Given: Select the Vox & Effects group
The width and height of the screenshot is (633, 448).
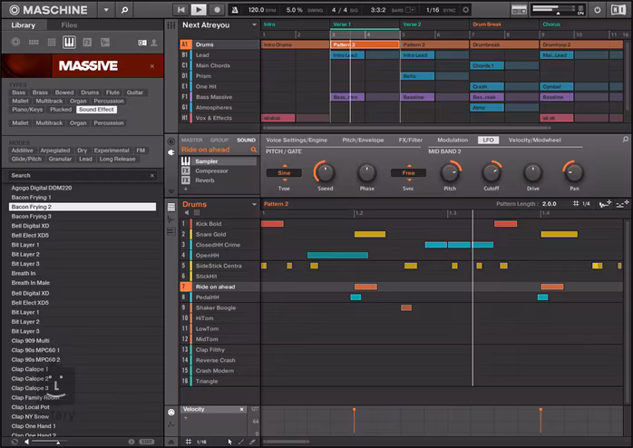Looking at the screenshot, I should [220, 118].
